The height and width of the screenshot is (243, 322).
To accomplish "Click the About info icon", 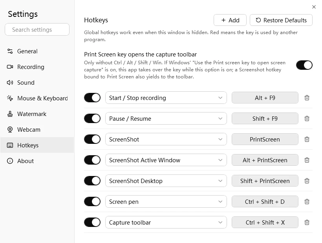I will [x=10, y=161].
